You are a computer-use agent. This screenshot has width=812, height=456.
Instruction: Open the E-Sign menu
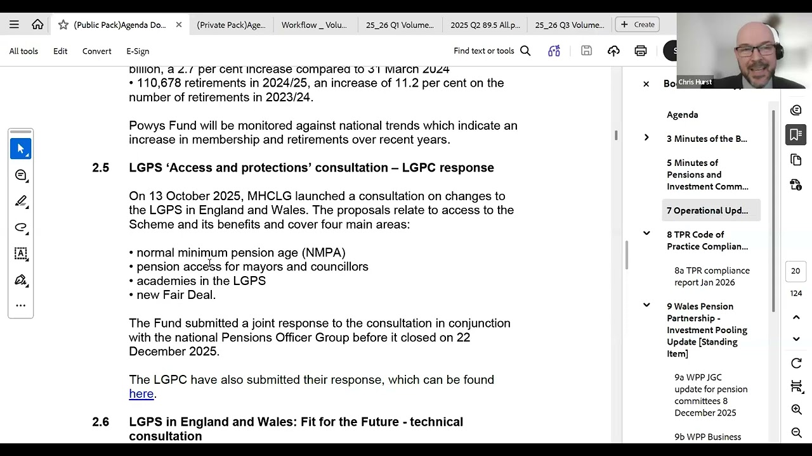coord(138,51)
